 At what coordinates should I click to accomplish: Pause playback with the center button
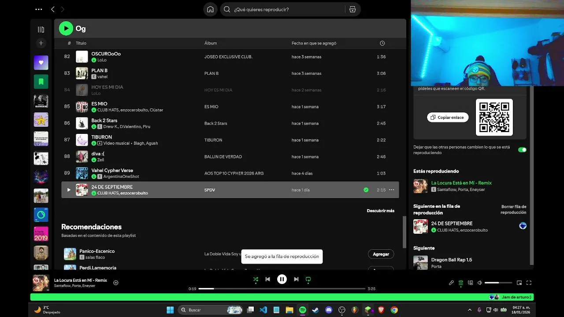click(282, 279)
